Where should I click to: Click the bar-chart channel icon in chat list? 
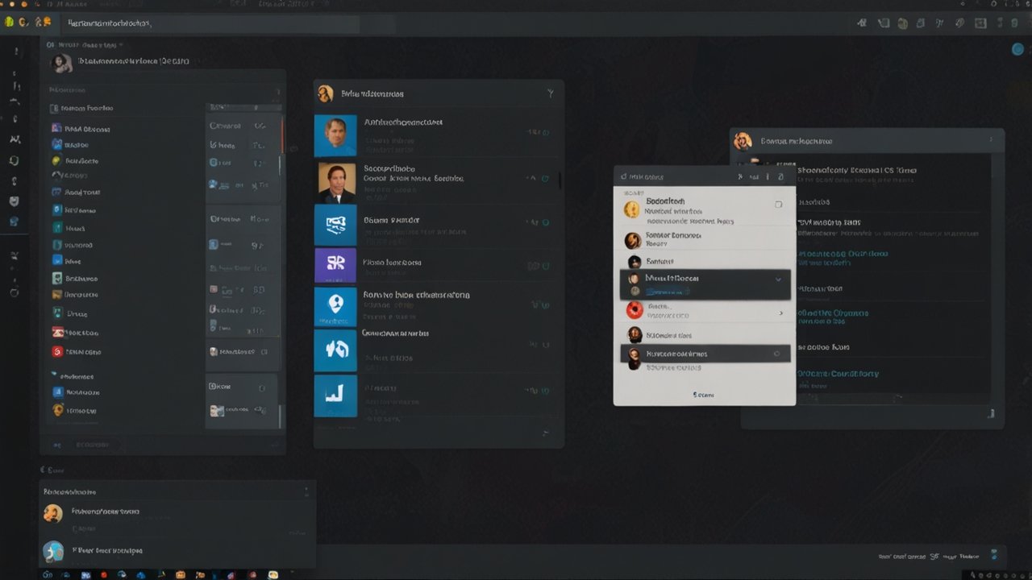pyautogui.click(x=336, y=395)
